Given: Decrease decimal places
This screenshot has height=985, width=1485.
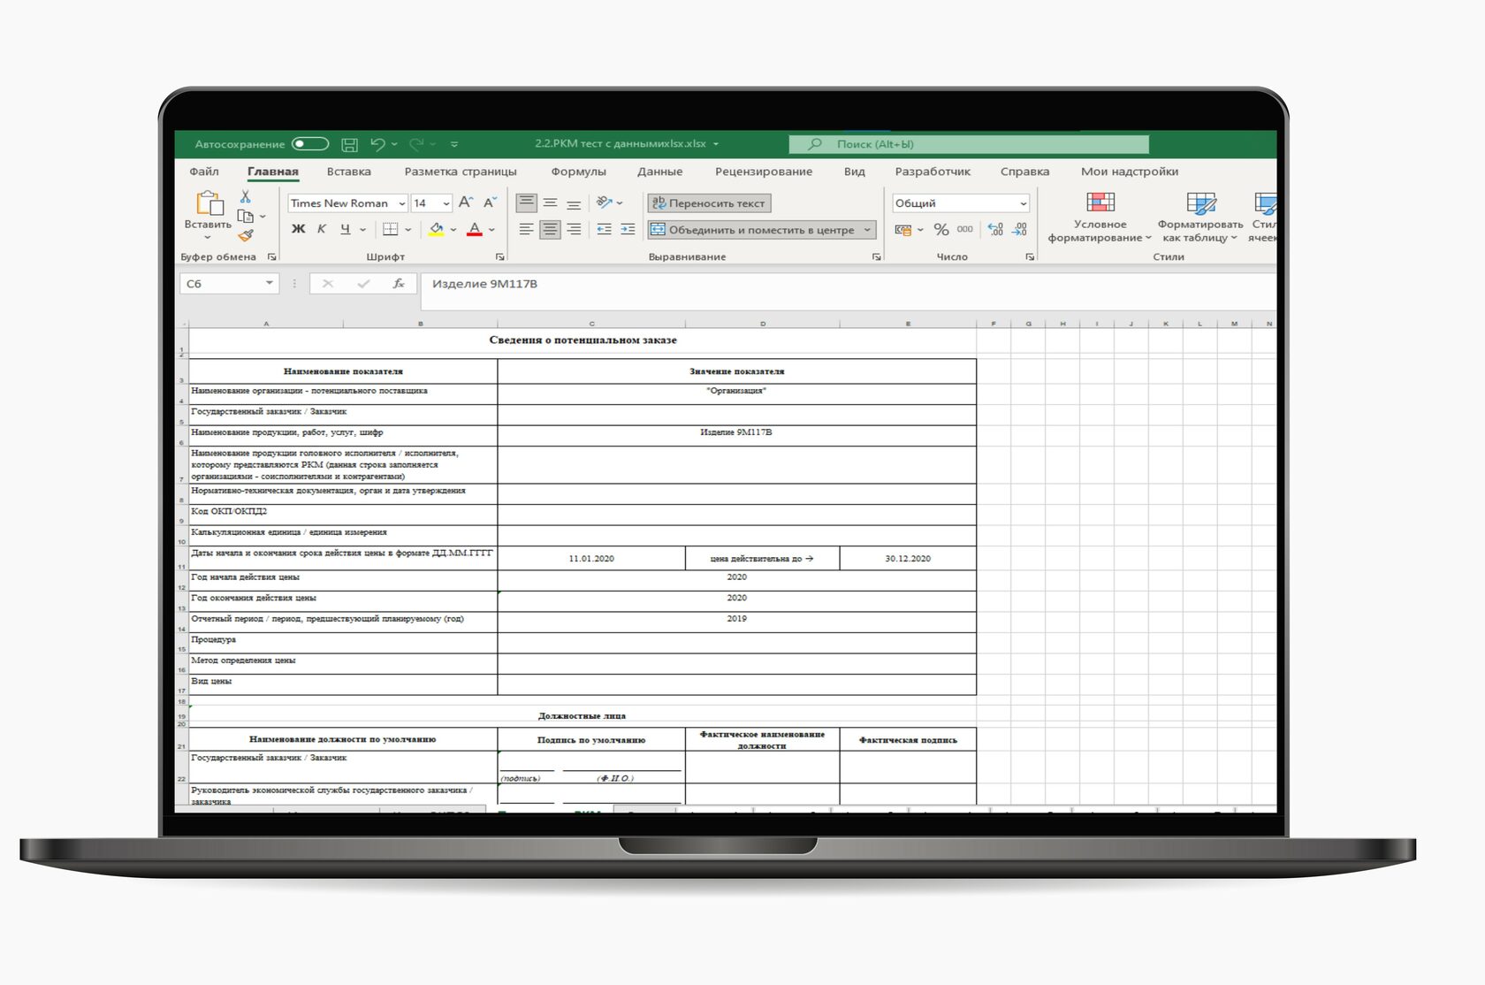Looking at the screenshot, I should [x=1019, y=229].
